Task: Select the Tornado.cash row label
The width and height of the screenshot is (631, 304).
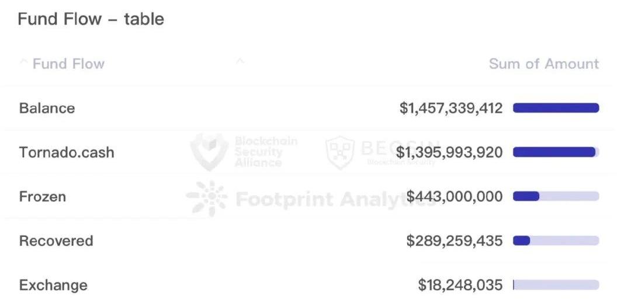Action: pyautogui.click(x=67, y=152)
